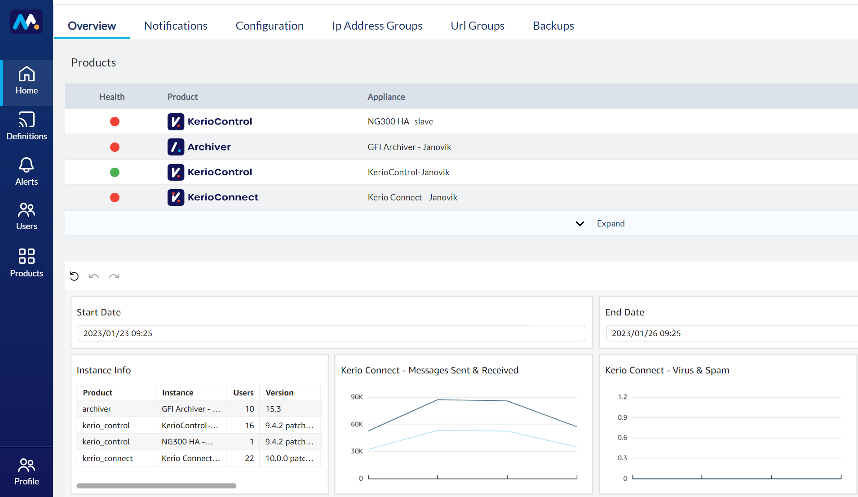Click version cell 15.3
The height and width of the screenshot is (497, 858).
pos(273,409)
